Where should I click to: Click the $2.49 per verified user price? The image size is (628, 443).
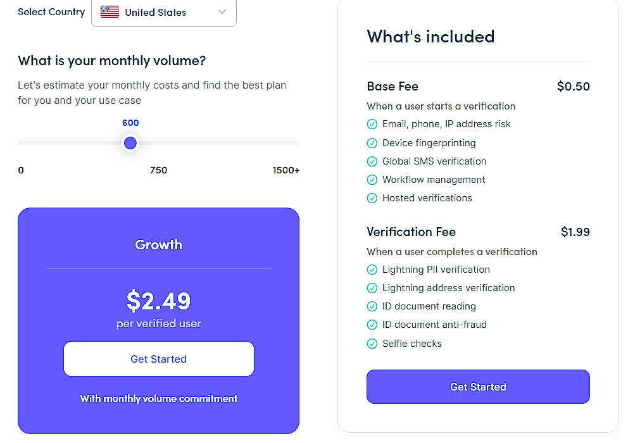tap(158, 303)
